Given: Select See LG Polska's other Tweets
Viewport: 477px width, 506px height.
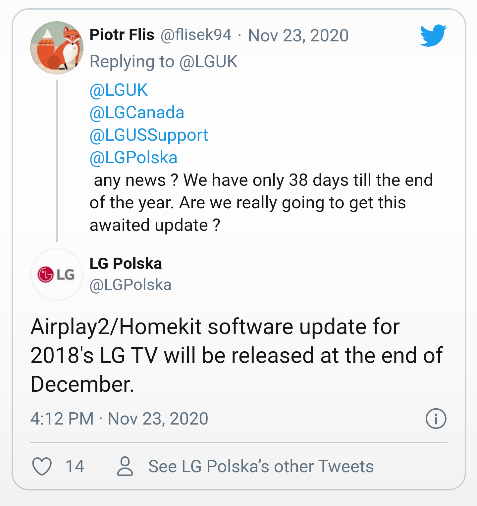Looking at the screenshot, I should coord(261,466).
